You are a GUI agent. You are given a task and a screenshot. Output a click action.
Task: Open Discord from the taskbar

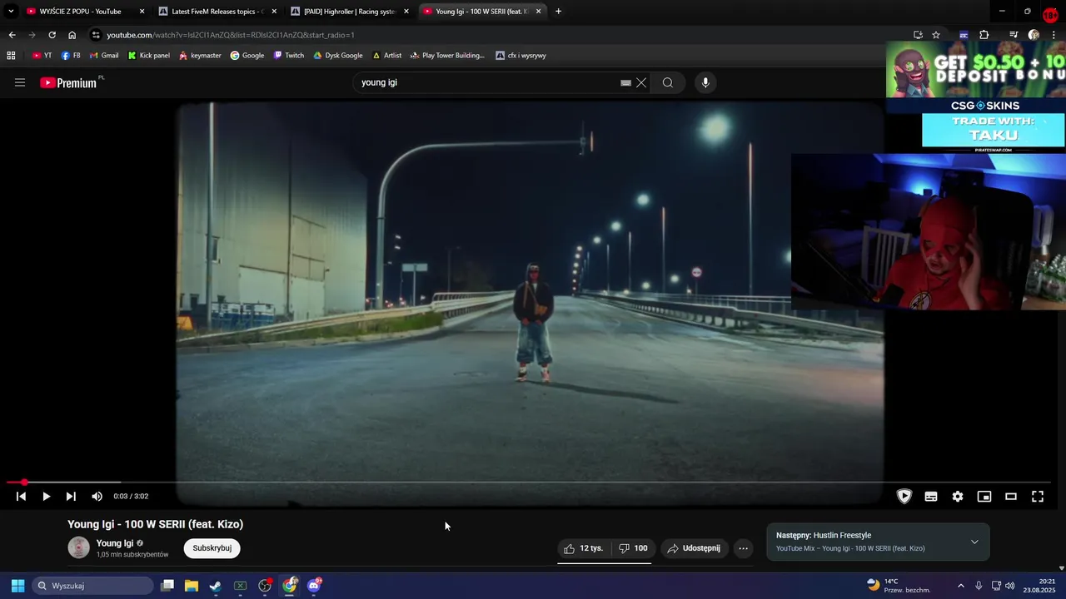pyautogui.click(x=314, y=586)
